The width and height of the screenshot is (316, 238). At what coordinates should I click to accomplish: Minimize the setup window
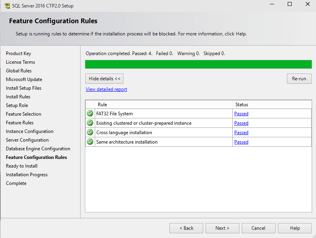pyautogui.click(x=272, y=4)
